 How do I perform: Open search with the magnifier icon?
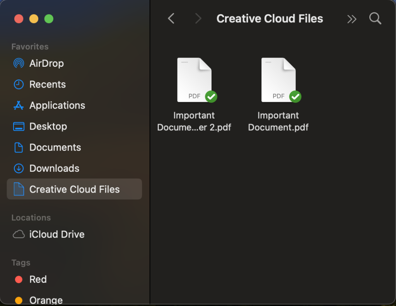point(375,19)
